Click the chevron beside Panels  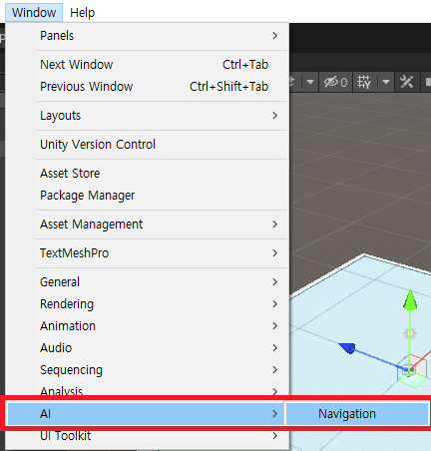(274, 36)
